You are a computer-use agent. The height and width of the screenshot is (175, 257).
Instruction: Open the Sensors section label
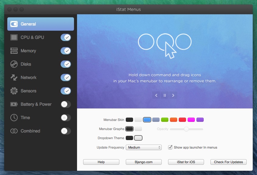tap(29, 91)
